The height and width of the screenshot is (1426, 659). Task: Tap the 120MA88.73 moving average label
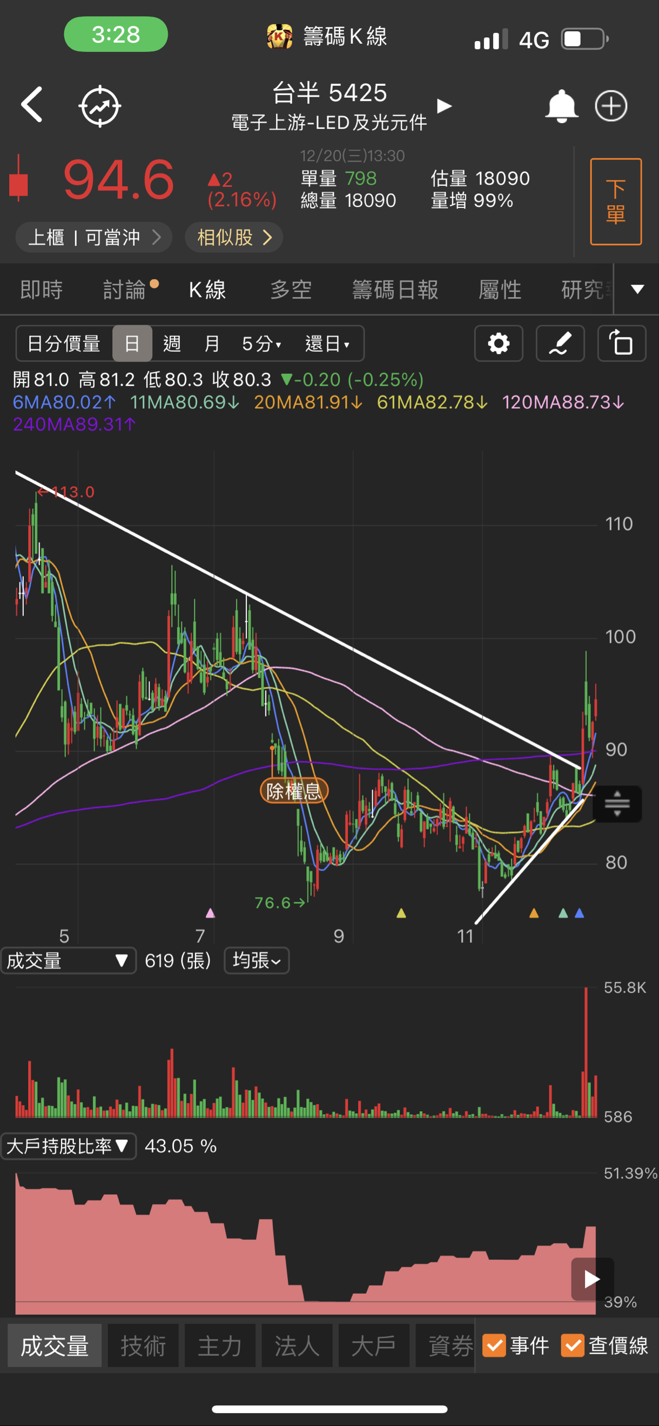(x=563, y=402)
